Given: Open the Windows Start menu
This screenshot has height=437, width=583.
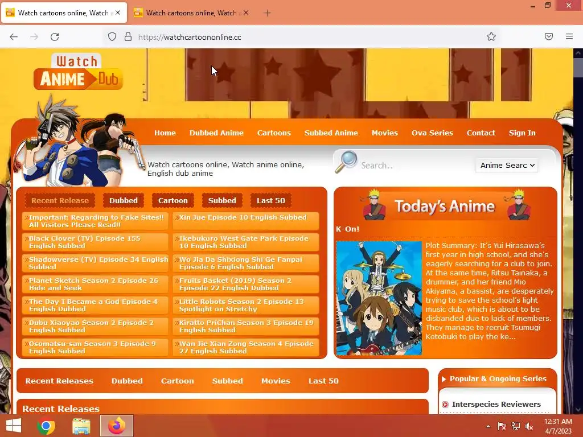Looking at the screenshot, I should [14, 426].
